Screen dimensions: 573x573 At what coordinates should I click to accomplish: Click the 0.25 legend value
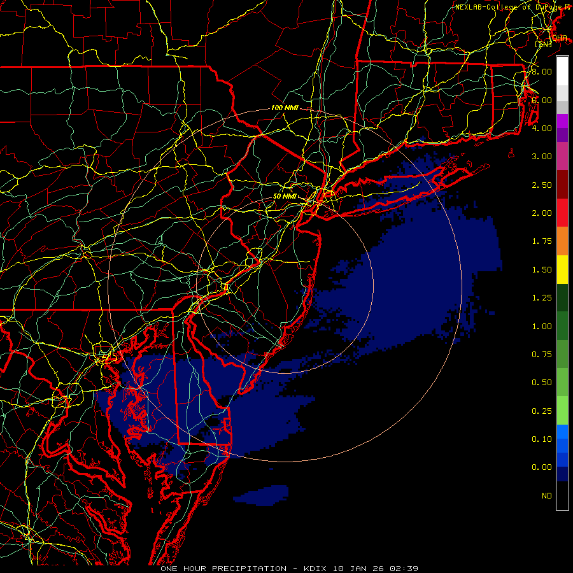[542, 411]
